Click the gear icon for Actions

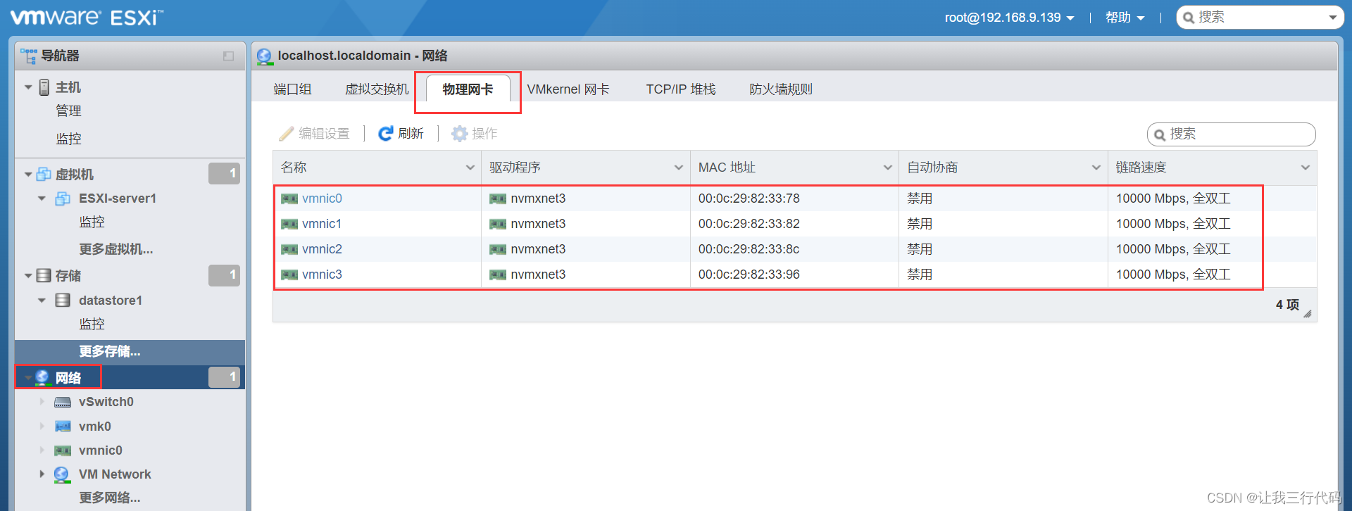pyautogui.click(x=459, y=134)
